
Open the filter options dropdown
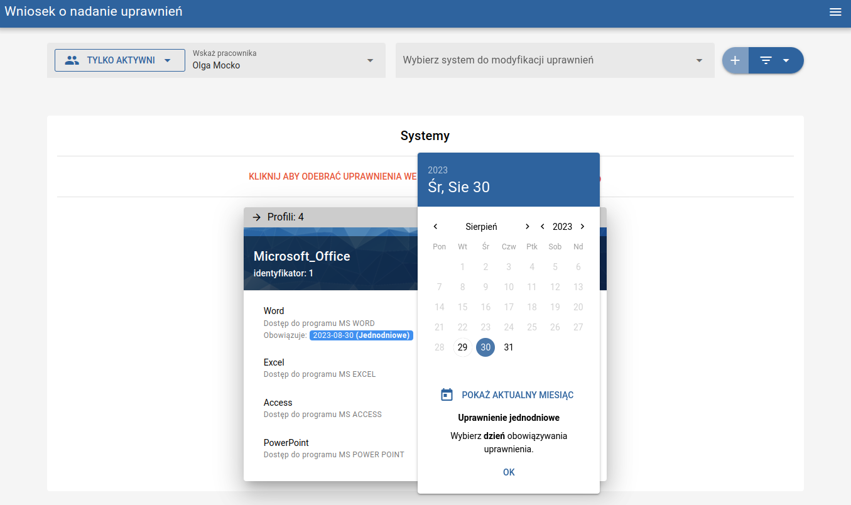tap(776, 60)
